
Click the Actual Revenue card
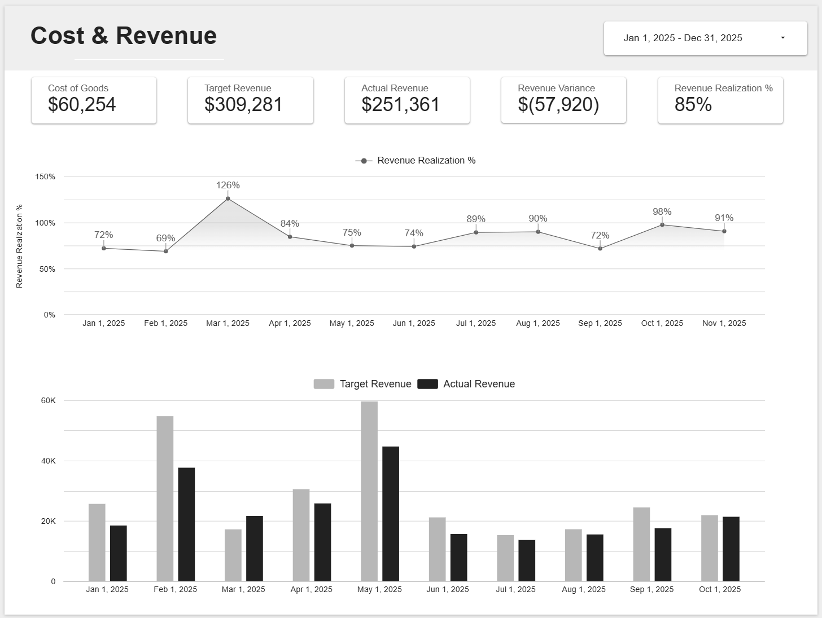[407, 100]
